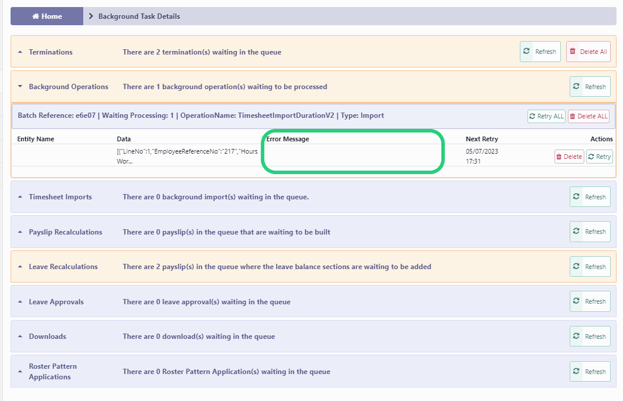Click the Retry ALL refresh icon
Screen dimensions: 623x401
pos(532,116)
